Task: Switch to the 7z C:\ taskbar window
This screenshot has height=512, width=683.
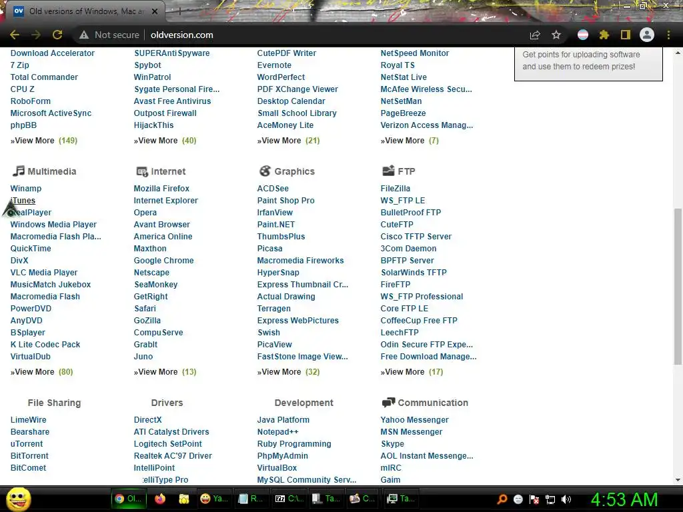Action: click(x=289, y=499)
